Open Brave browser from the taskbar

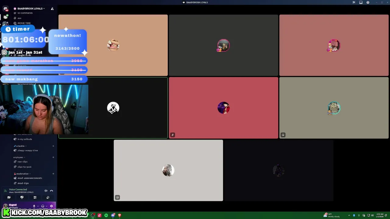point(119,215)
